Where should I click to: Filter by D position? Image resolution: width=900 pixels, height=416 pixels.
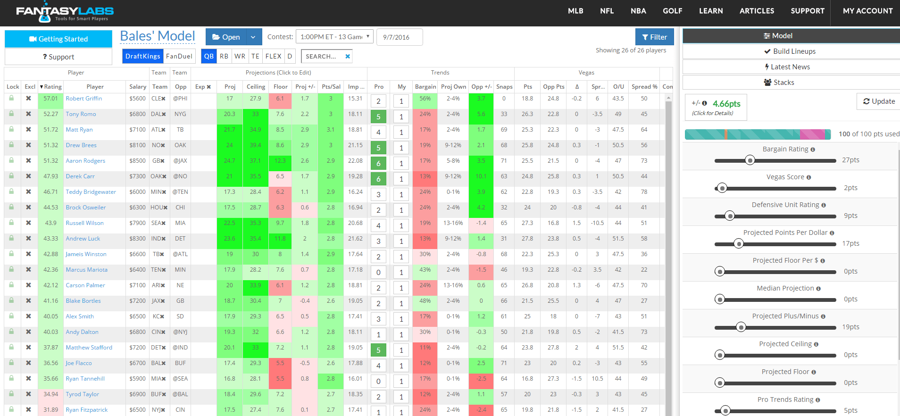pos(290,56)
